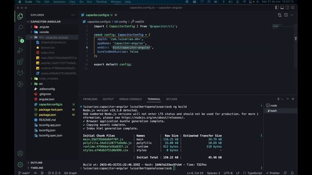Open Source Control view with badge
The width and height of the screenshot is (312, 175).
pyautogui.click(x=20, y=39)
